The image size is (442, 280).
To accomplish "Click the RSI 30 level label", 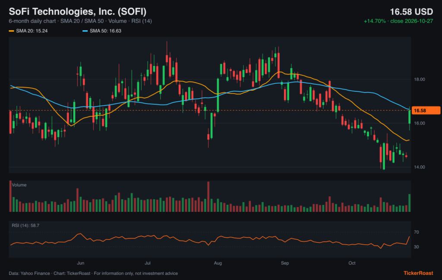I will click(x=417, y=247).
